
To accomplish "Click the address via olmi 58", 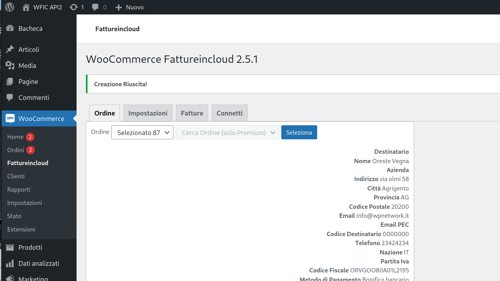I will pos(394,179).
